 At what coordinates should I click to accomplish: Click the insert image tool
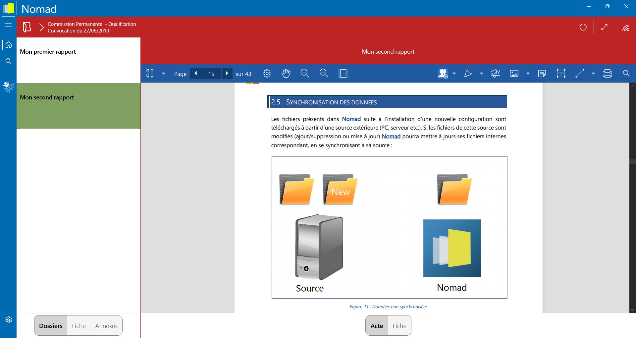coord(514,73)
